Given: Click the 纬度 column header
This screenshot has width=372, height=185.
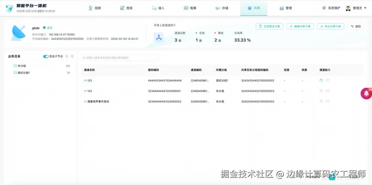Looking at the screenshot, I should pyautogui.click(x=304, y=70).
